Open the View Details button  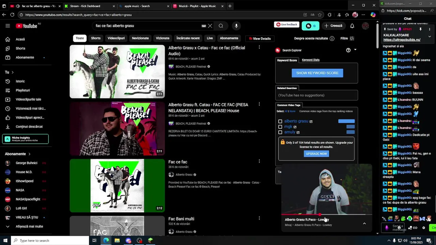(x=260, y=38)
